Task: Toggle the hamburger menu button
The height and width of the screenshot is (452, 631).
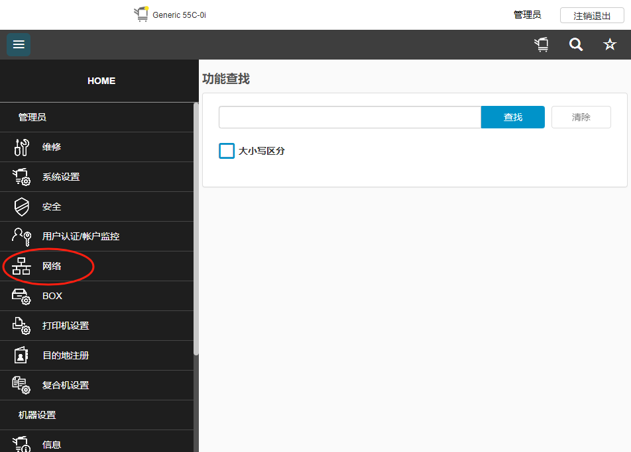Action: point(19,44)
